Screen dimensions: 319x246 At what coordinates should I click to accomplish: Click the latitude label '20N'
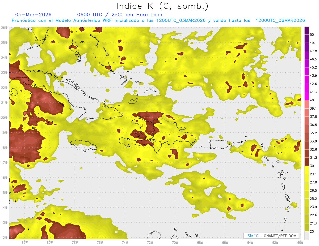[x=4, y=118]
